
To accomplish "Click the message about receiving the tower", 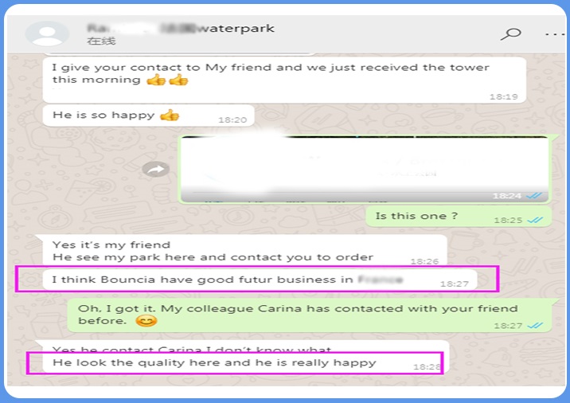I will [x=285, y=80].
